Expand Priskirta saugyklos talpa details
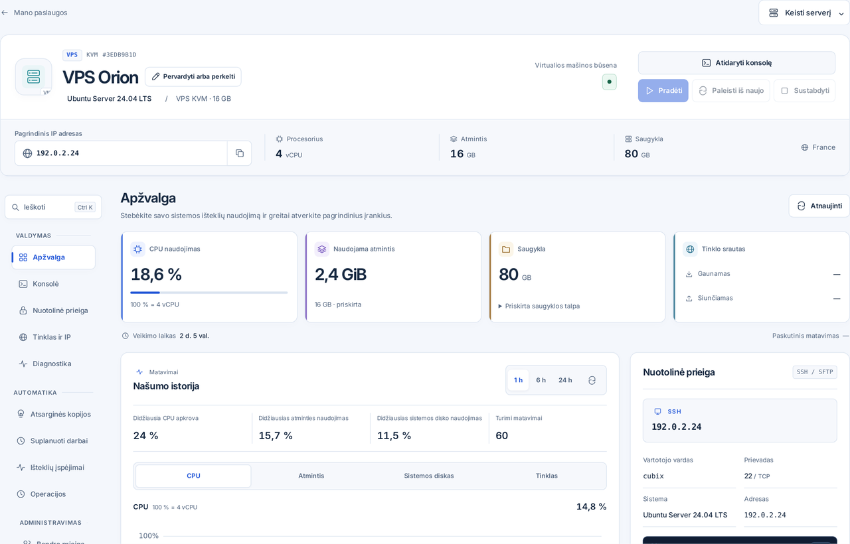 coord(539,306)
